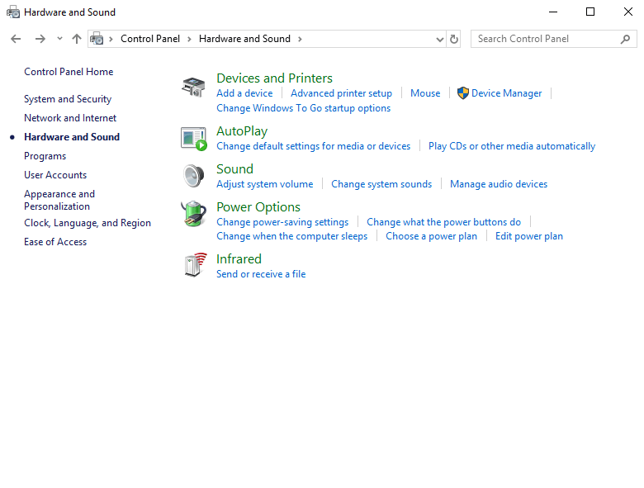Screen dimensions: 644x488
Task: Select Programs in the left sidebar
Action: (x=45, y=156)
